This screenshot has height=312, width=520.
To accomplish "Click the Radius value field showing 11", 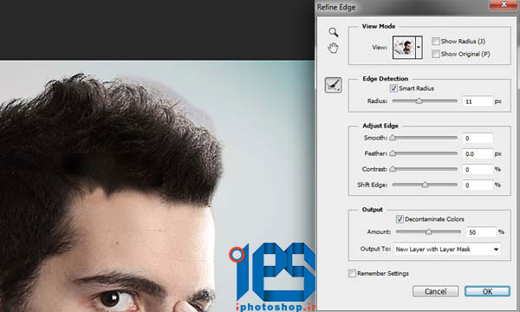I will click(x=478, y=101).
